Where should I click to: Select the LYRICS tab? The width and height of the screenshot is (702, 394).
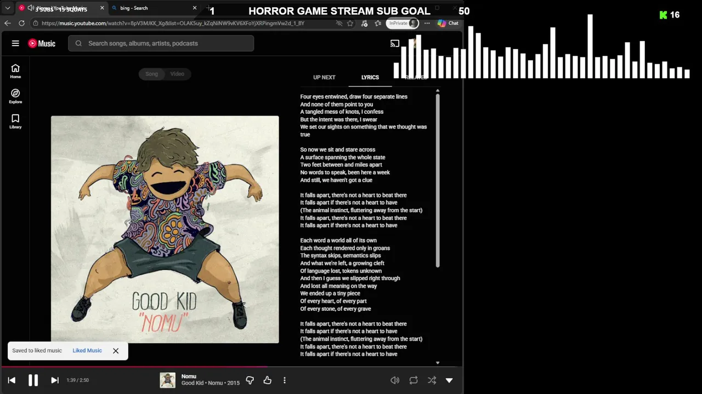coord(370,77)
